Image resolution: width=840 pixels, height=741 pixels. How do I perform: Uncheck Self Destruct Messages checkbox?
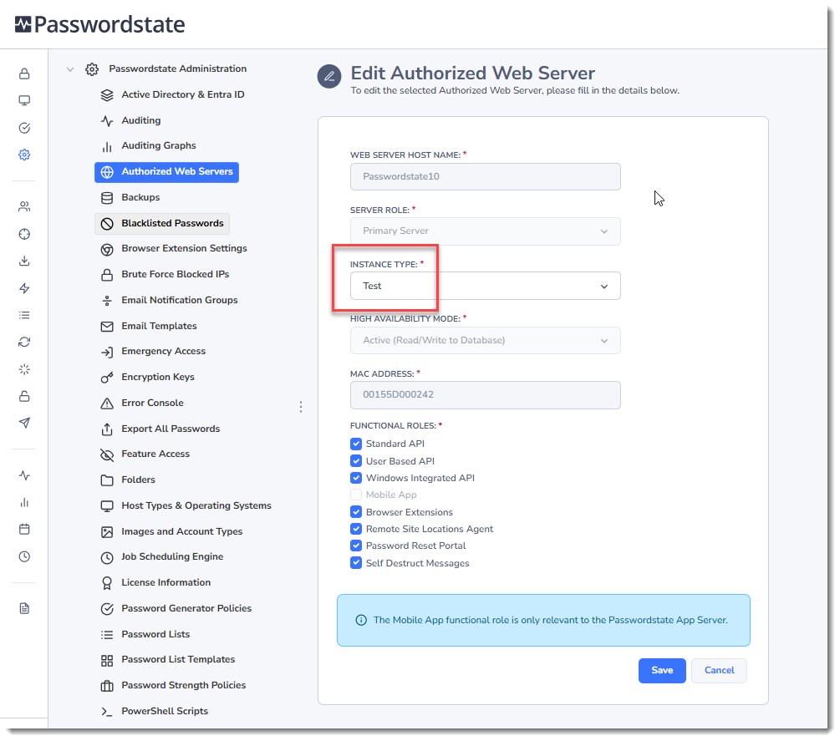[x=356, y=563]
